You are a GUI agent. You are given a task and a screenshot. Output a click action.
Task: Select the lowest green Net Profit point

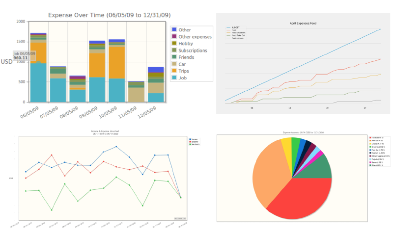[52, 210]
